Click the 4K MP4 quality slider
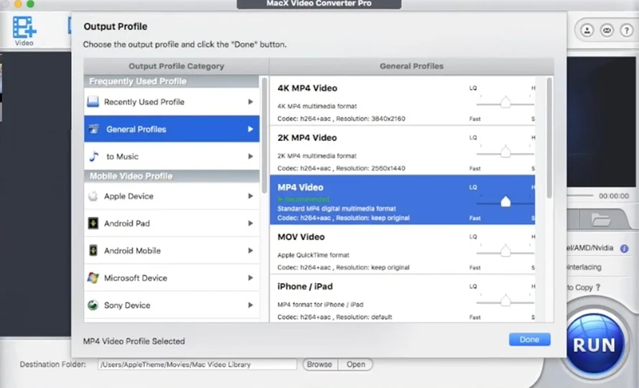Image resolution: width=639 pixels, height=388 pixels. coord(505,103)
